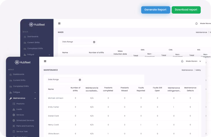211x137 pixels.
Task: Open calendar icon in Mass Date Range
Action: (94, 42)
